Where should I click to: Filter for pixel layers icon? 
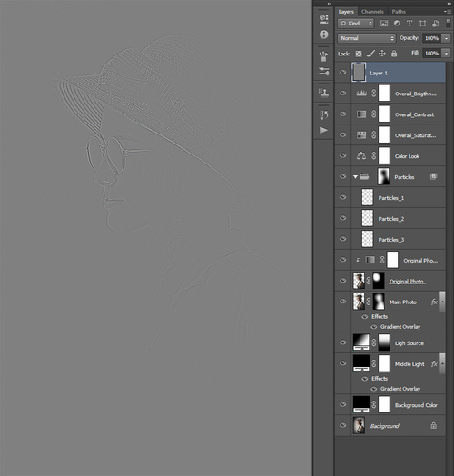tap(384, 24)
